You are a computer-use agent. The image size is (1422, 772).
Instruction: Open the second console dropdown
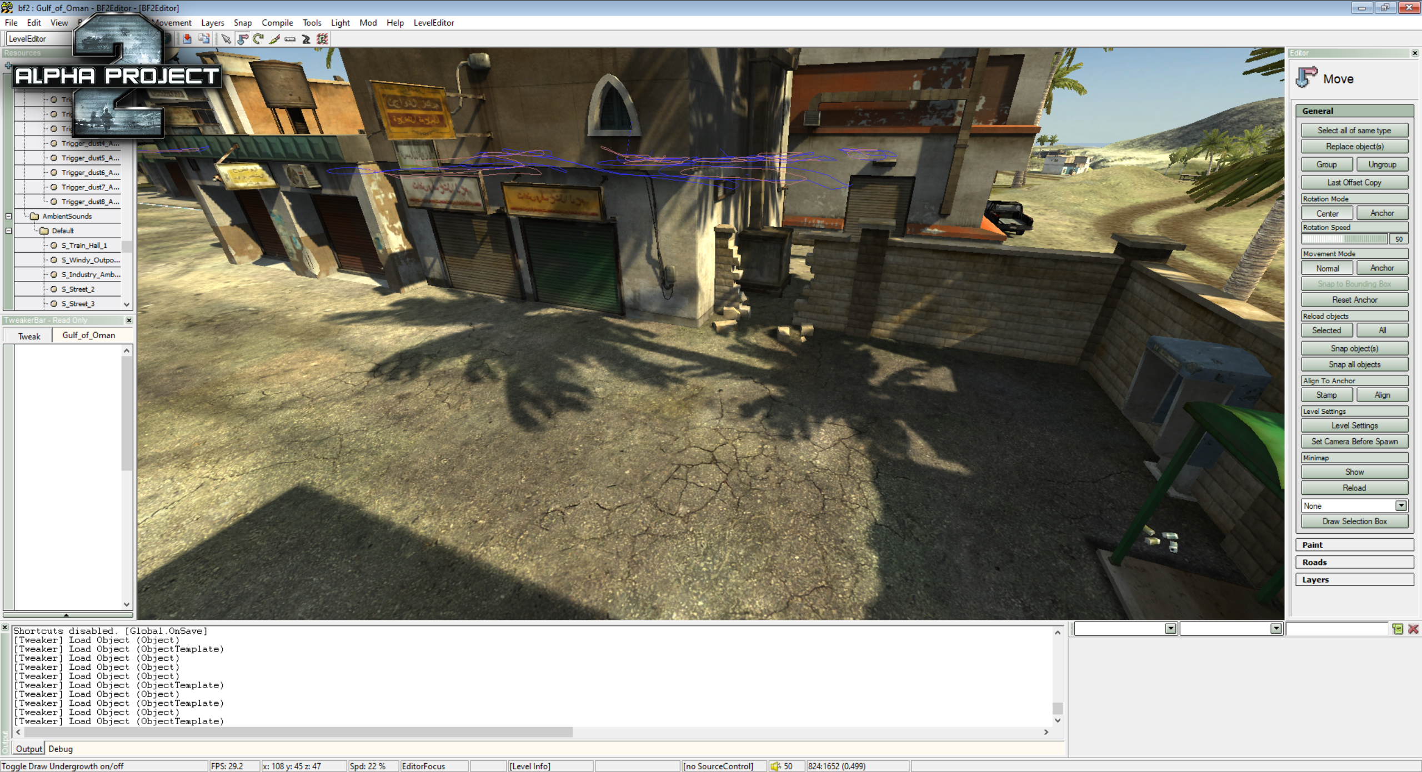[1276, 629]
